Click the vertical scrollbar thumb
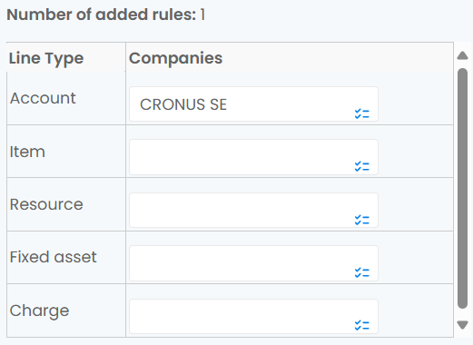 click(462, 188)
